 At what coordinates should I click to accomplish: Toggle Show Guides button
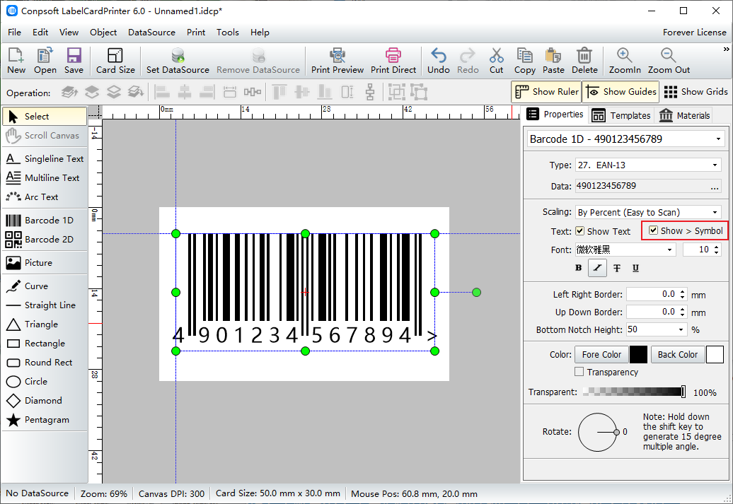(x=621, y=92)
